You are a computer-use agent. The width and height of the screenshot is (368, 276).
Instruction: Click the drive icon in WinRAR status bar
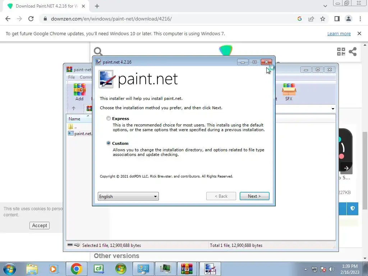coord(70,245)
